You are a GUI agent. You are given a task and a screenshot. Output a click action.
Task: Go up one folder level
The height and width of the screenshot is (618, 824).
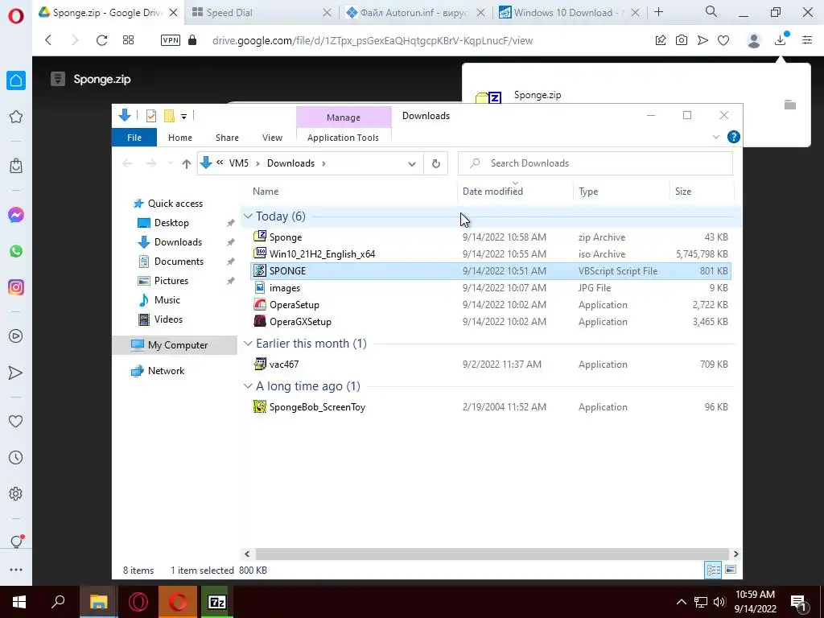186,163
